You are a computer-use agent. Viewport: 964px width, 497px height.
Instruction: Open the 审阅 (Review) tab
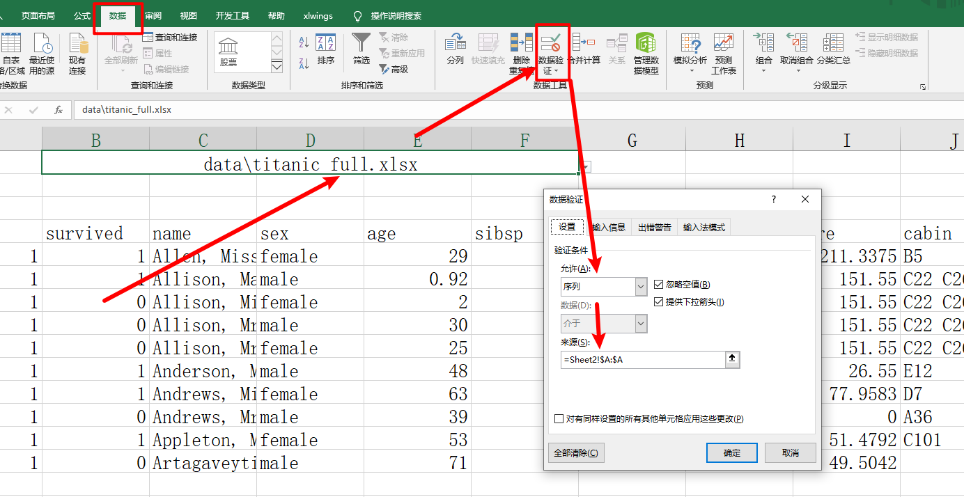153,16
